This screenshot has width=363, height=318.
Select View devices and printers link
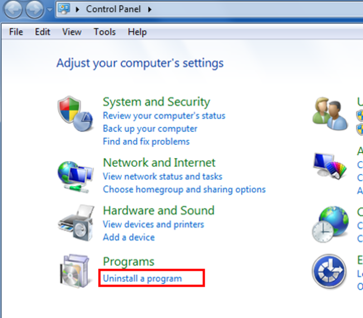[153, 224]
